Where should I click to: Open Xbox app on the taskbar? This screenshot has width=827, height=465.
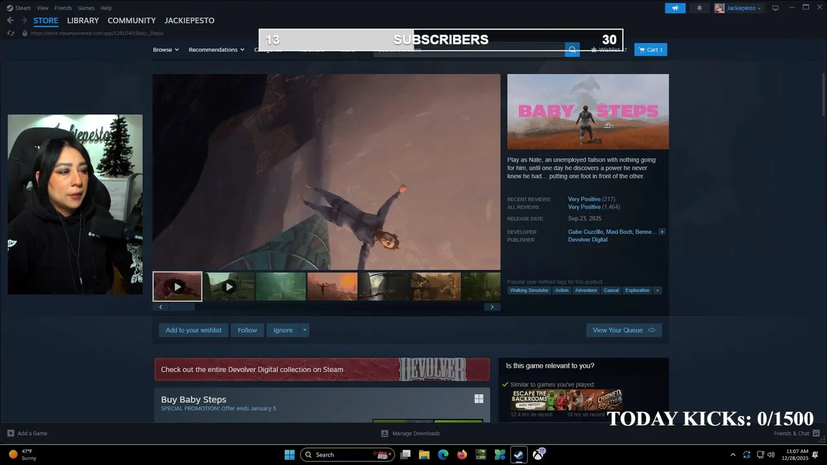pos(538,455)
